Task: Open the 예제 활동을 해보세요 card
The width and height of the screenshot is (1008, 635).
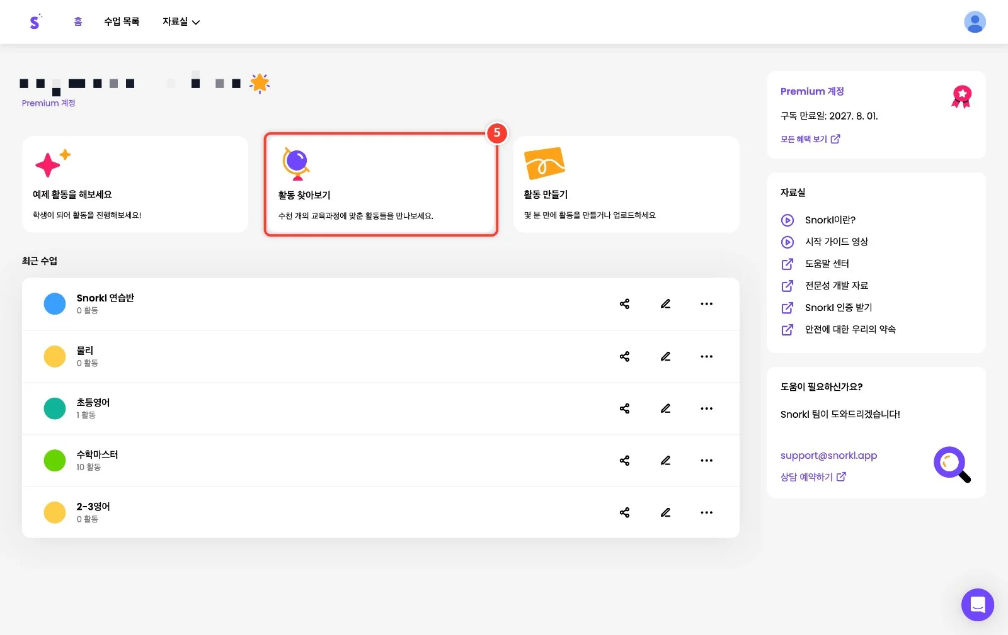Action: point(135,184)
